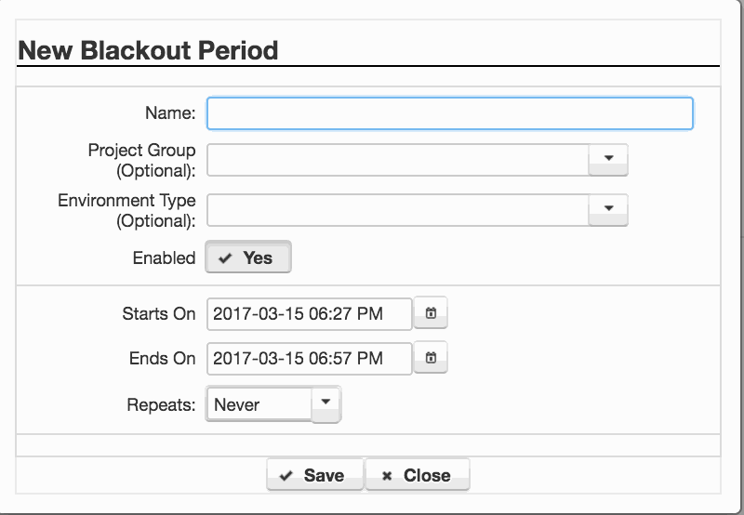Click the Starts On date field
Image resolution: width=744 pixels, height=515 pixels.
310,313
